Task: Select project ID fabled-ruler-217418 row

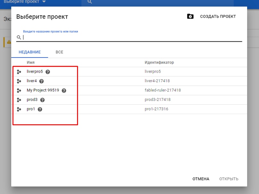Action: (163, 90)
